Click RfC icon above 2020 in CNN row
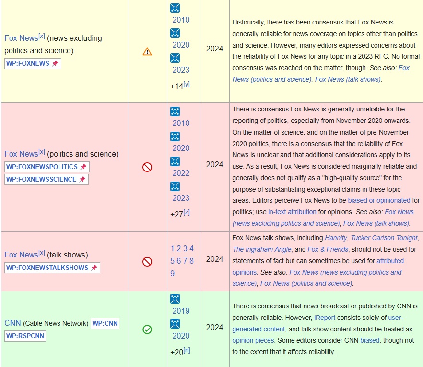 (x=175, y=324)
